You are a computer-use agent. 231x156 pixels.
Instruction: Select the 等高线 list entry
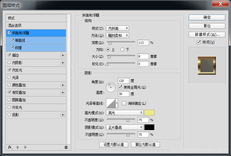tap(36, 40)
